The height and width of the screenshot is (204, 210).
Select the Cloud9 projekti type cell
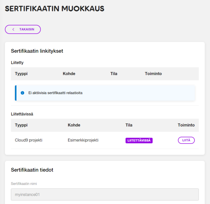[x=29, y=140]
